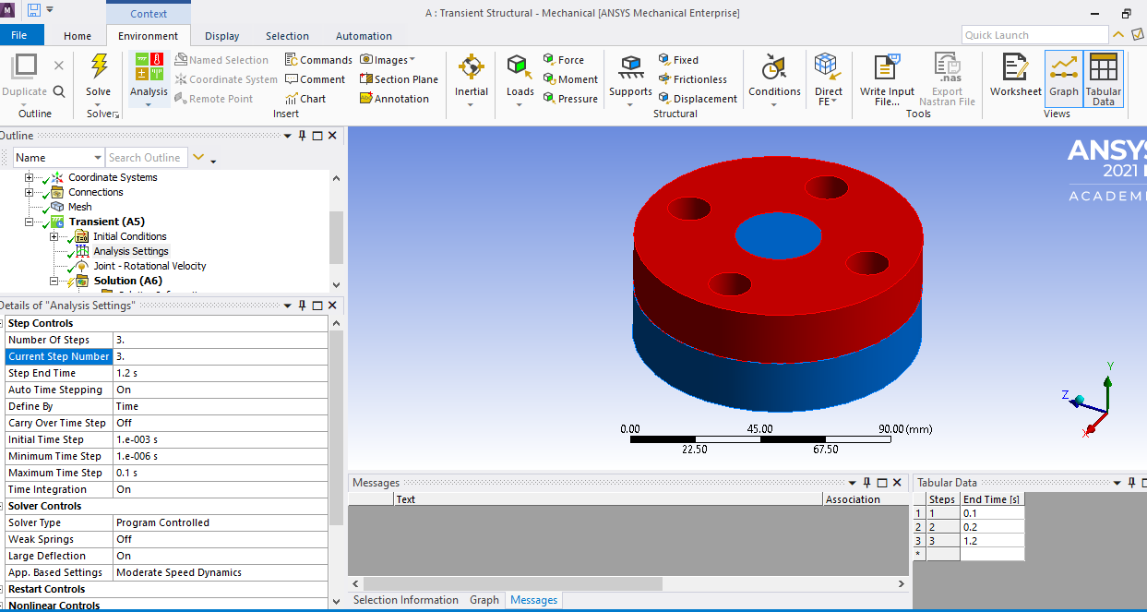Apply a Pressure load

point(570,99)
